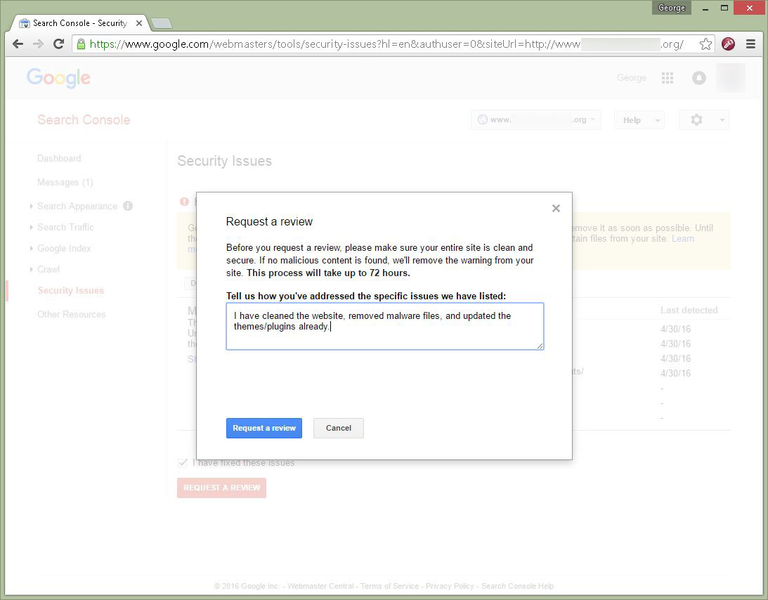Reload the current page
The width and height of the screenshot is (768, 600).
pyautogui.click(x=59, y=44)
